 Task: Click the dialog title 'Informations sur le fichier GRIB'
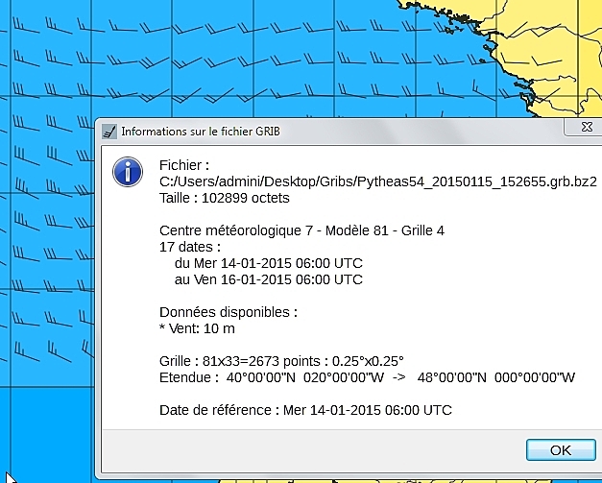201,132
